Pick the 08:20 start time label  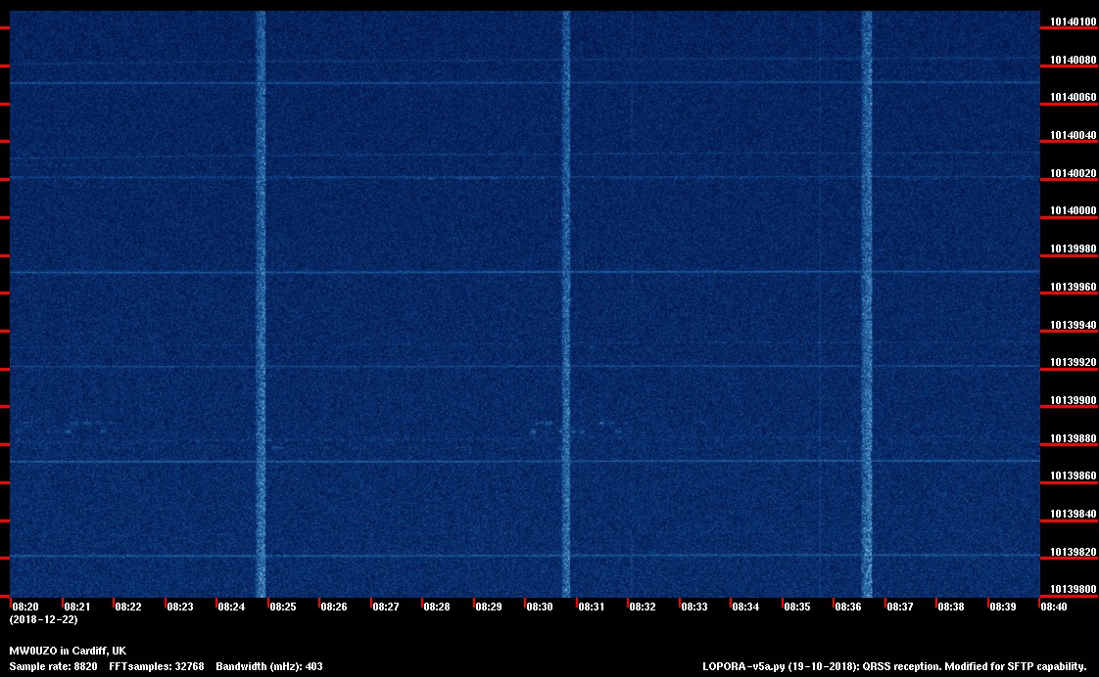coord(25,607)
